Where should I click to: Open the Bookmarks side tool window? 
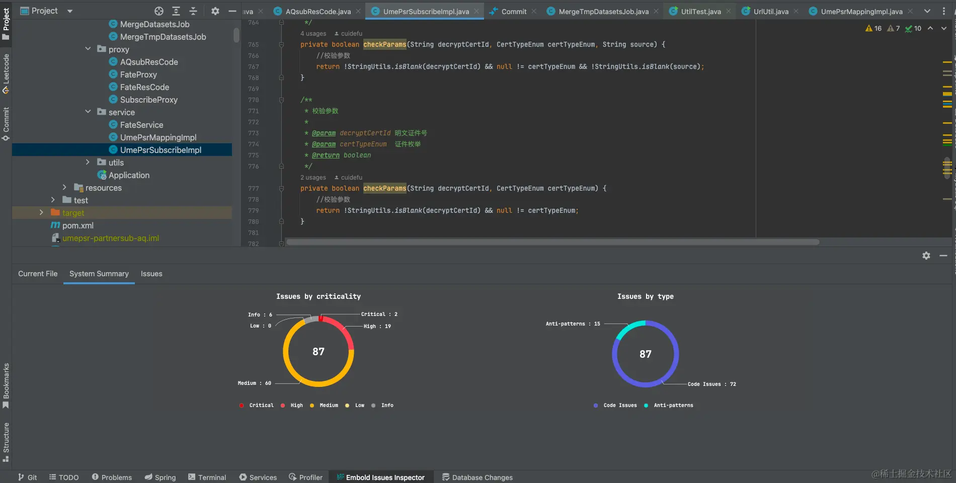pos(6,385)
